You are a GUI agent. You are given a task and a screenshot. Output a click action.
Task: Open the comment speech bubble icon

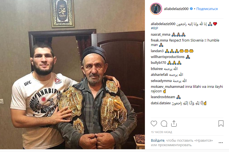tap(164, 124)
